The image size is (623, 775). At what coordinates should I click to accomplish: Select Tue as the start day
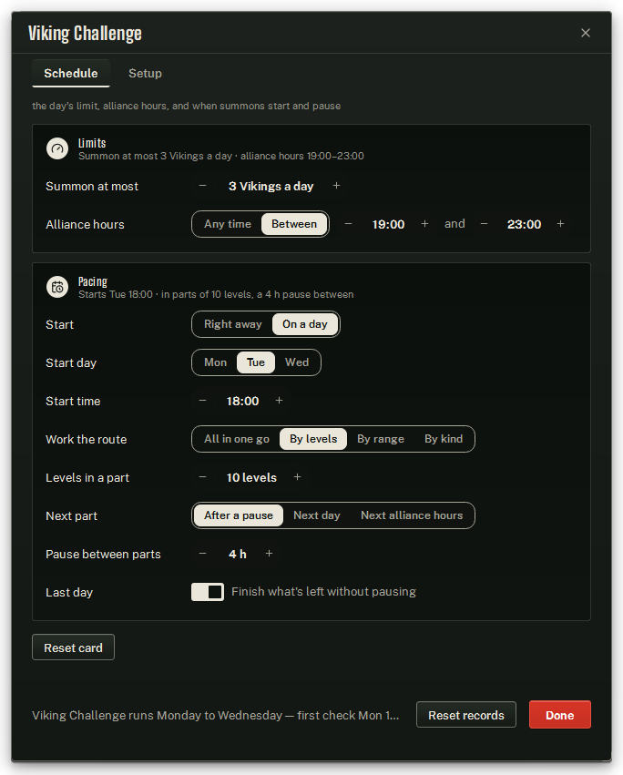256,362
